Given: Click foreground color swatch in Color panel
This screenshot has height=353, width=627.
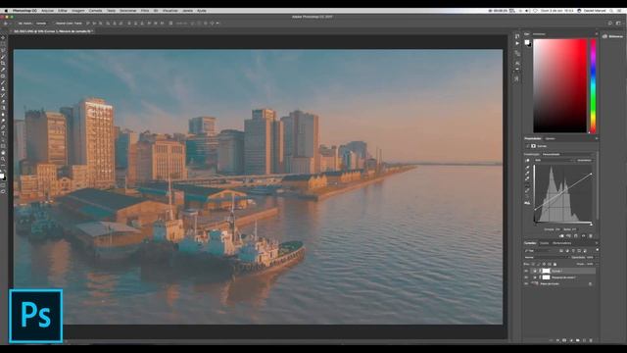Looking at the screenshot, I should [x=527, y=42].
